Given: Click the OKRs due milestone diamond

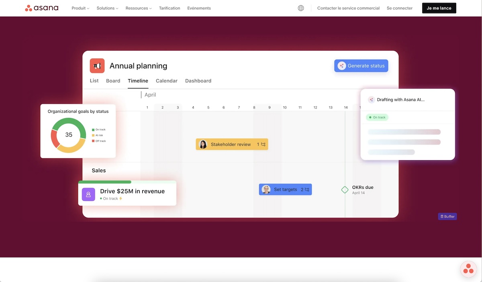Looking at the screenshot, I should [345, 189].
